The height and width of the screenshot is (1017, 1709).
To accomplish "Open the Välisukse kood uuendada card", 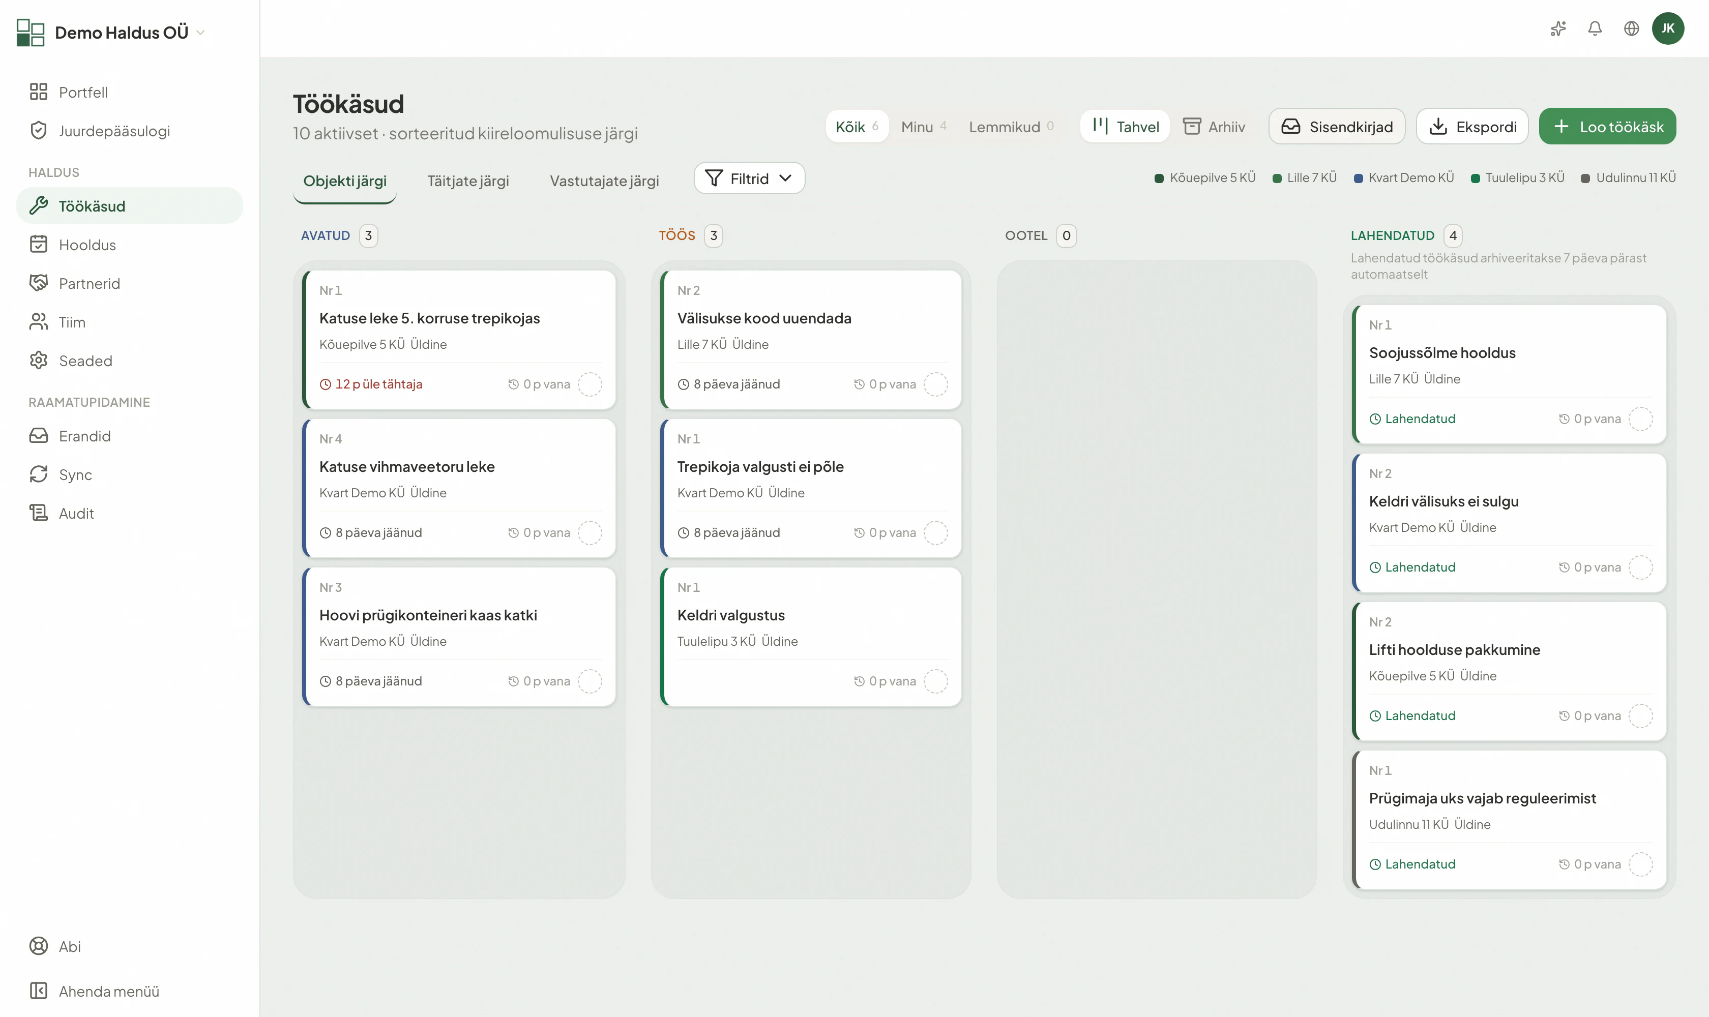I will click(811, 339).
